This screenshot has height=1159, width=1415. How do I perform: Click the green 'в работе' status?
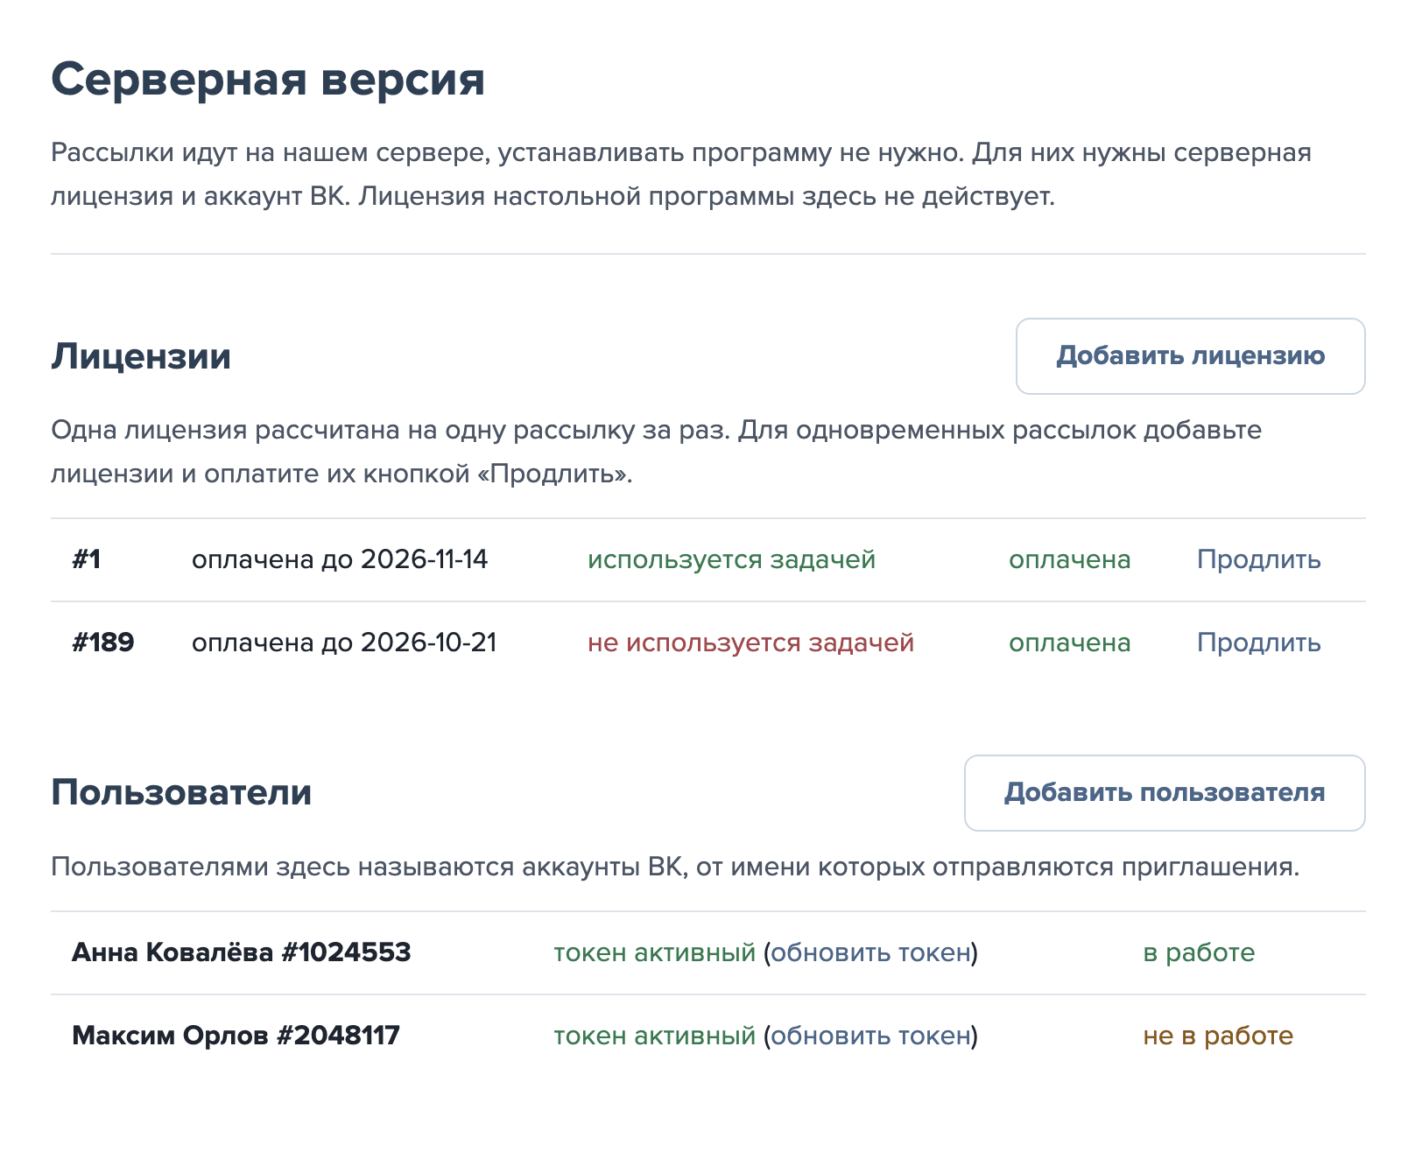click(1199, 952)
